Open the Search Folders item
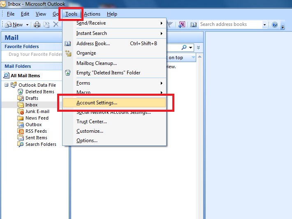This screenshot has width=292, height=219. [x=40, y=144]
